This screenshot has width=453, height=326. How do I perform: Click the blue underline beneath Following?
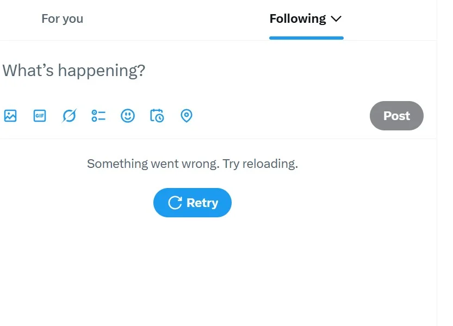click(306, 38)
